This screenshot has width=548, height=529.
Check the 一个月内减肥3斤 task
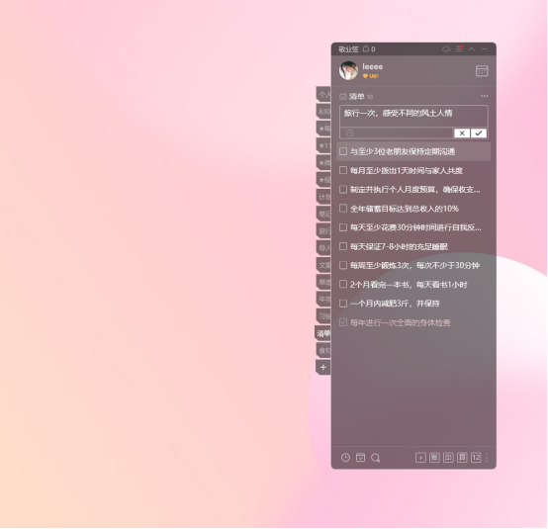click(343, 304)
